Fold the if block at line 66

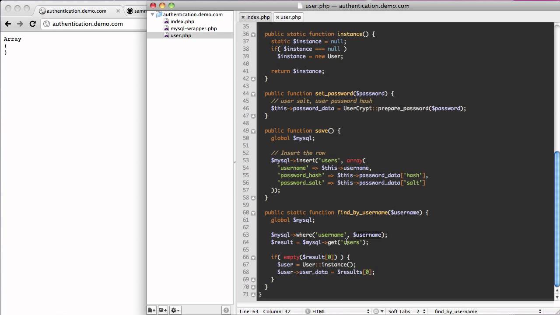(253, 257)
